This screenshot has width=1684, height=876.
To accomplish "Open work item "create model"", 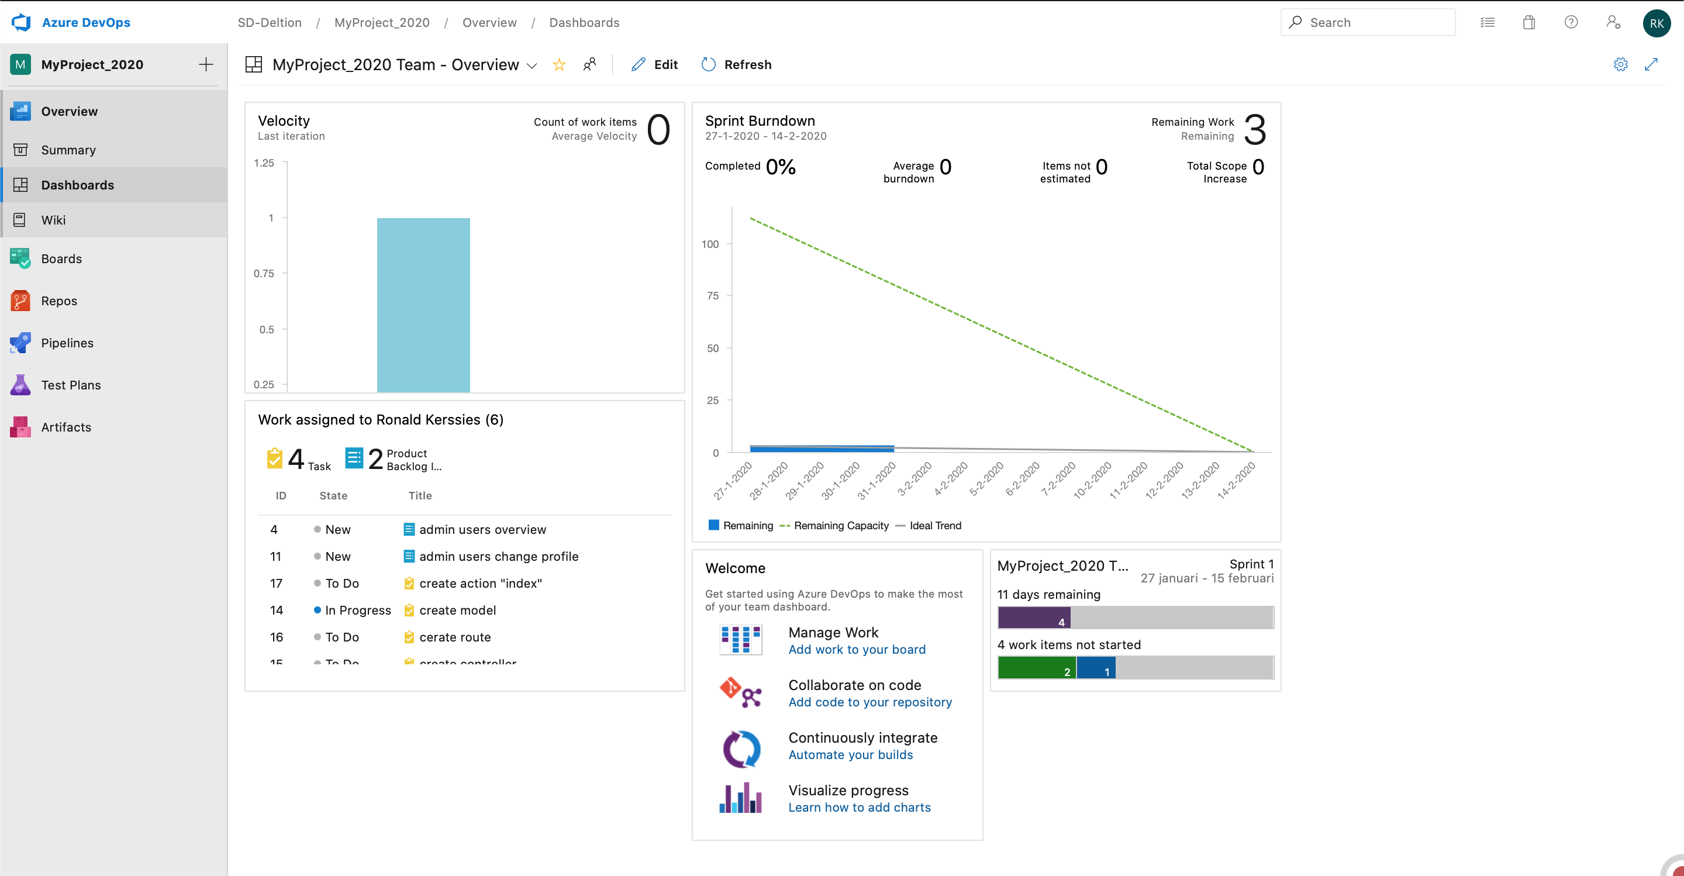I will point(458,610).
